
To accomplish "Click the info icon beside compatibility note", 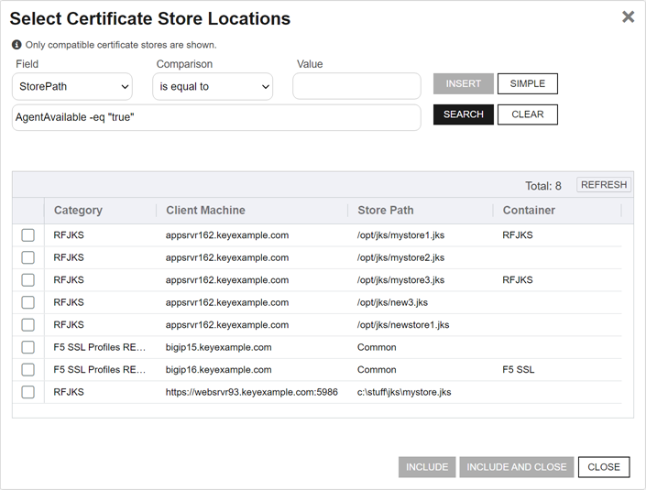I will point(16,45).
